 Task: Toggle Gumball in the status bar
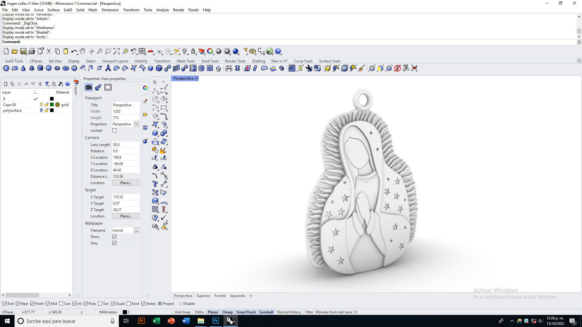(266, 312)
